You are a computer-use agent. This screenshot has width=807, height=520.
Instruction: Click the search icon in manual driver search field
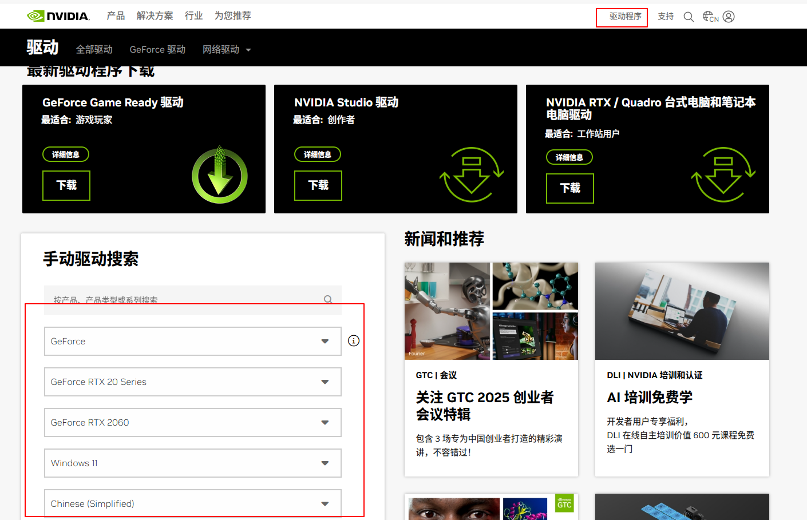[x=328, y=299]
